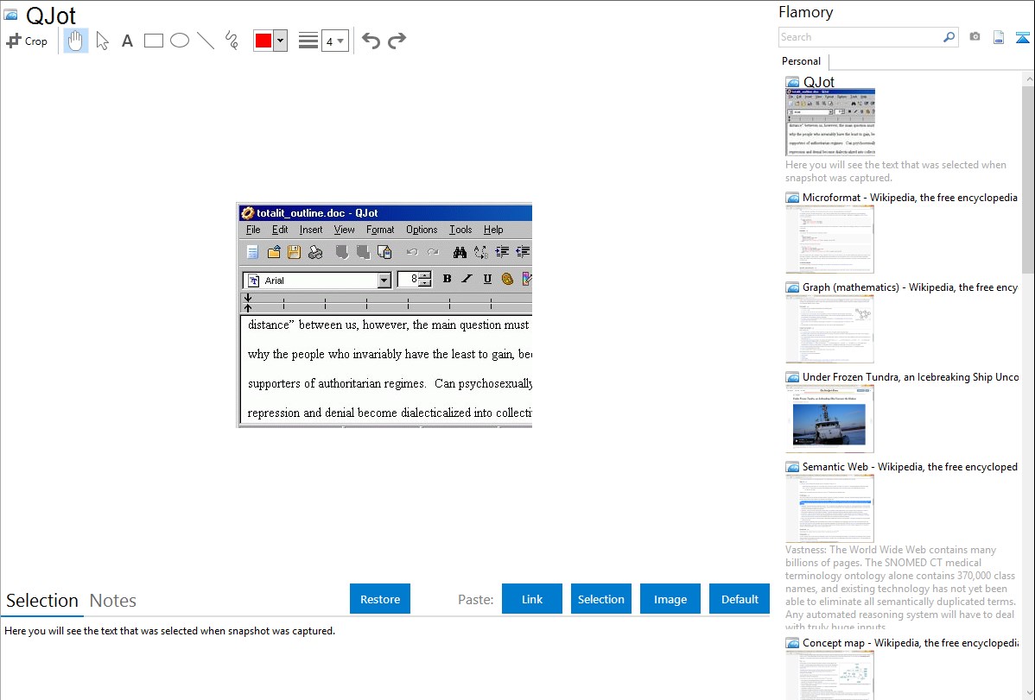Choose the Text annotation tool

(x=127, y=41)
